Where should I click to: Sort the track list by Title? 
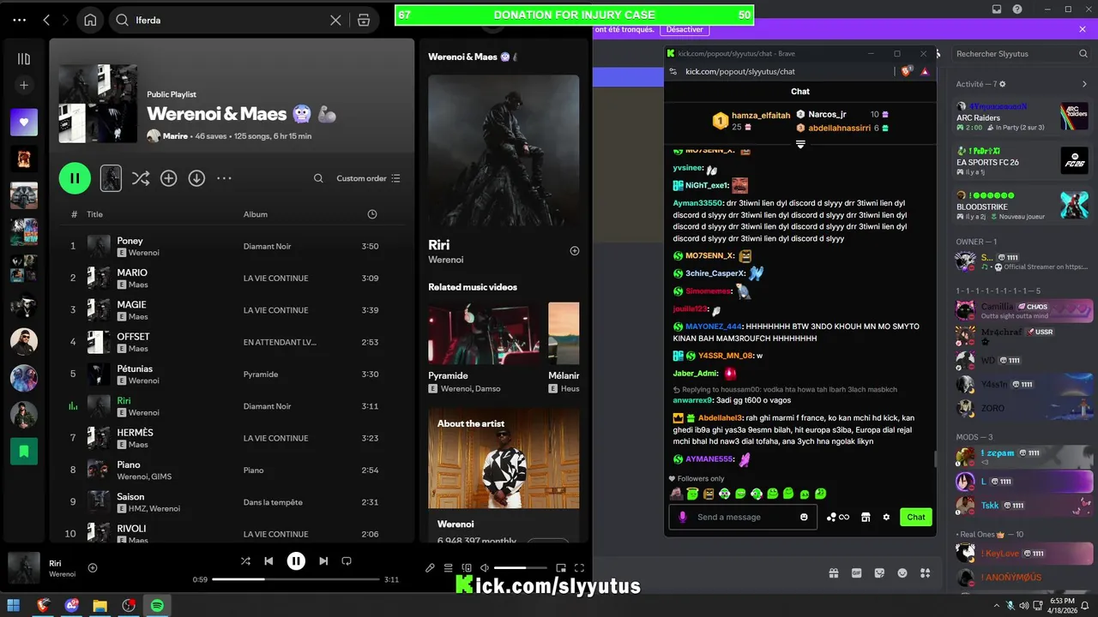tap(94, 214)
